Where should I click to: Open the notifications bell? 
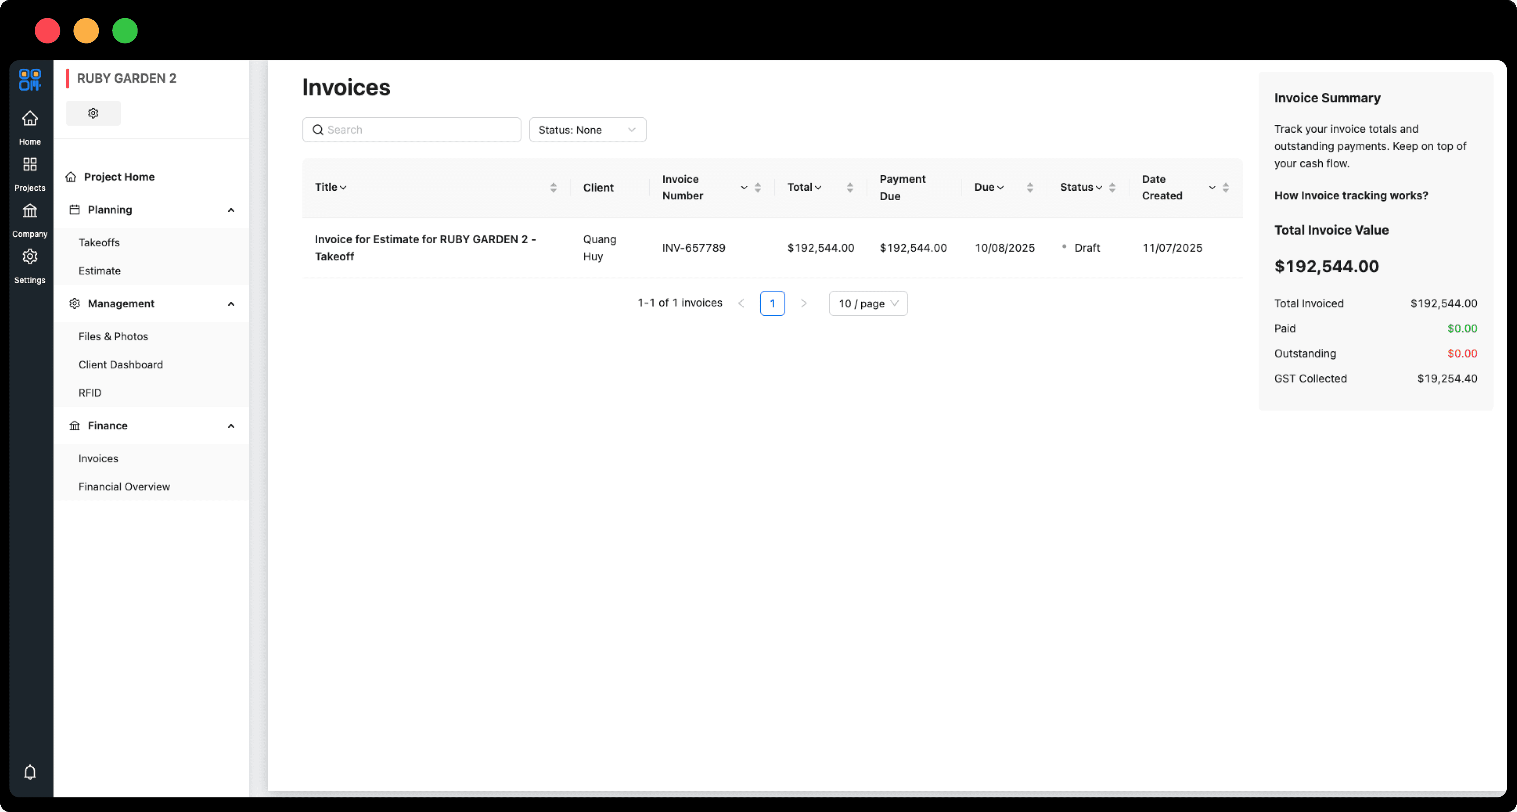click(x=30, y=771)
